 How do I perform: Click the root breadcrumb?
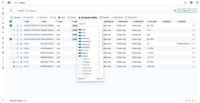point(15,3)
